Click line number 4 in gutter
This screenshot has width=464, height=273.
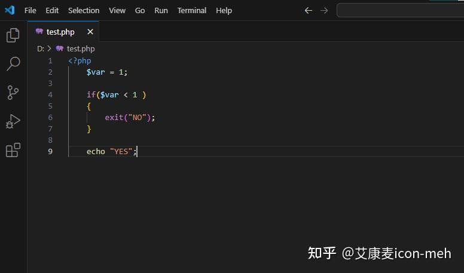point(50,95)
